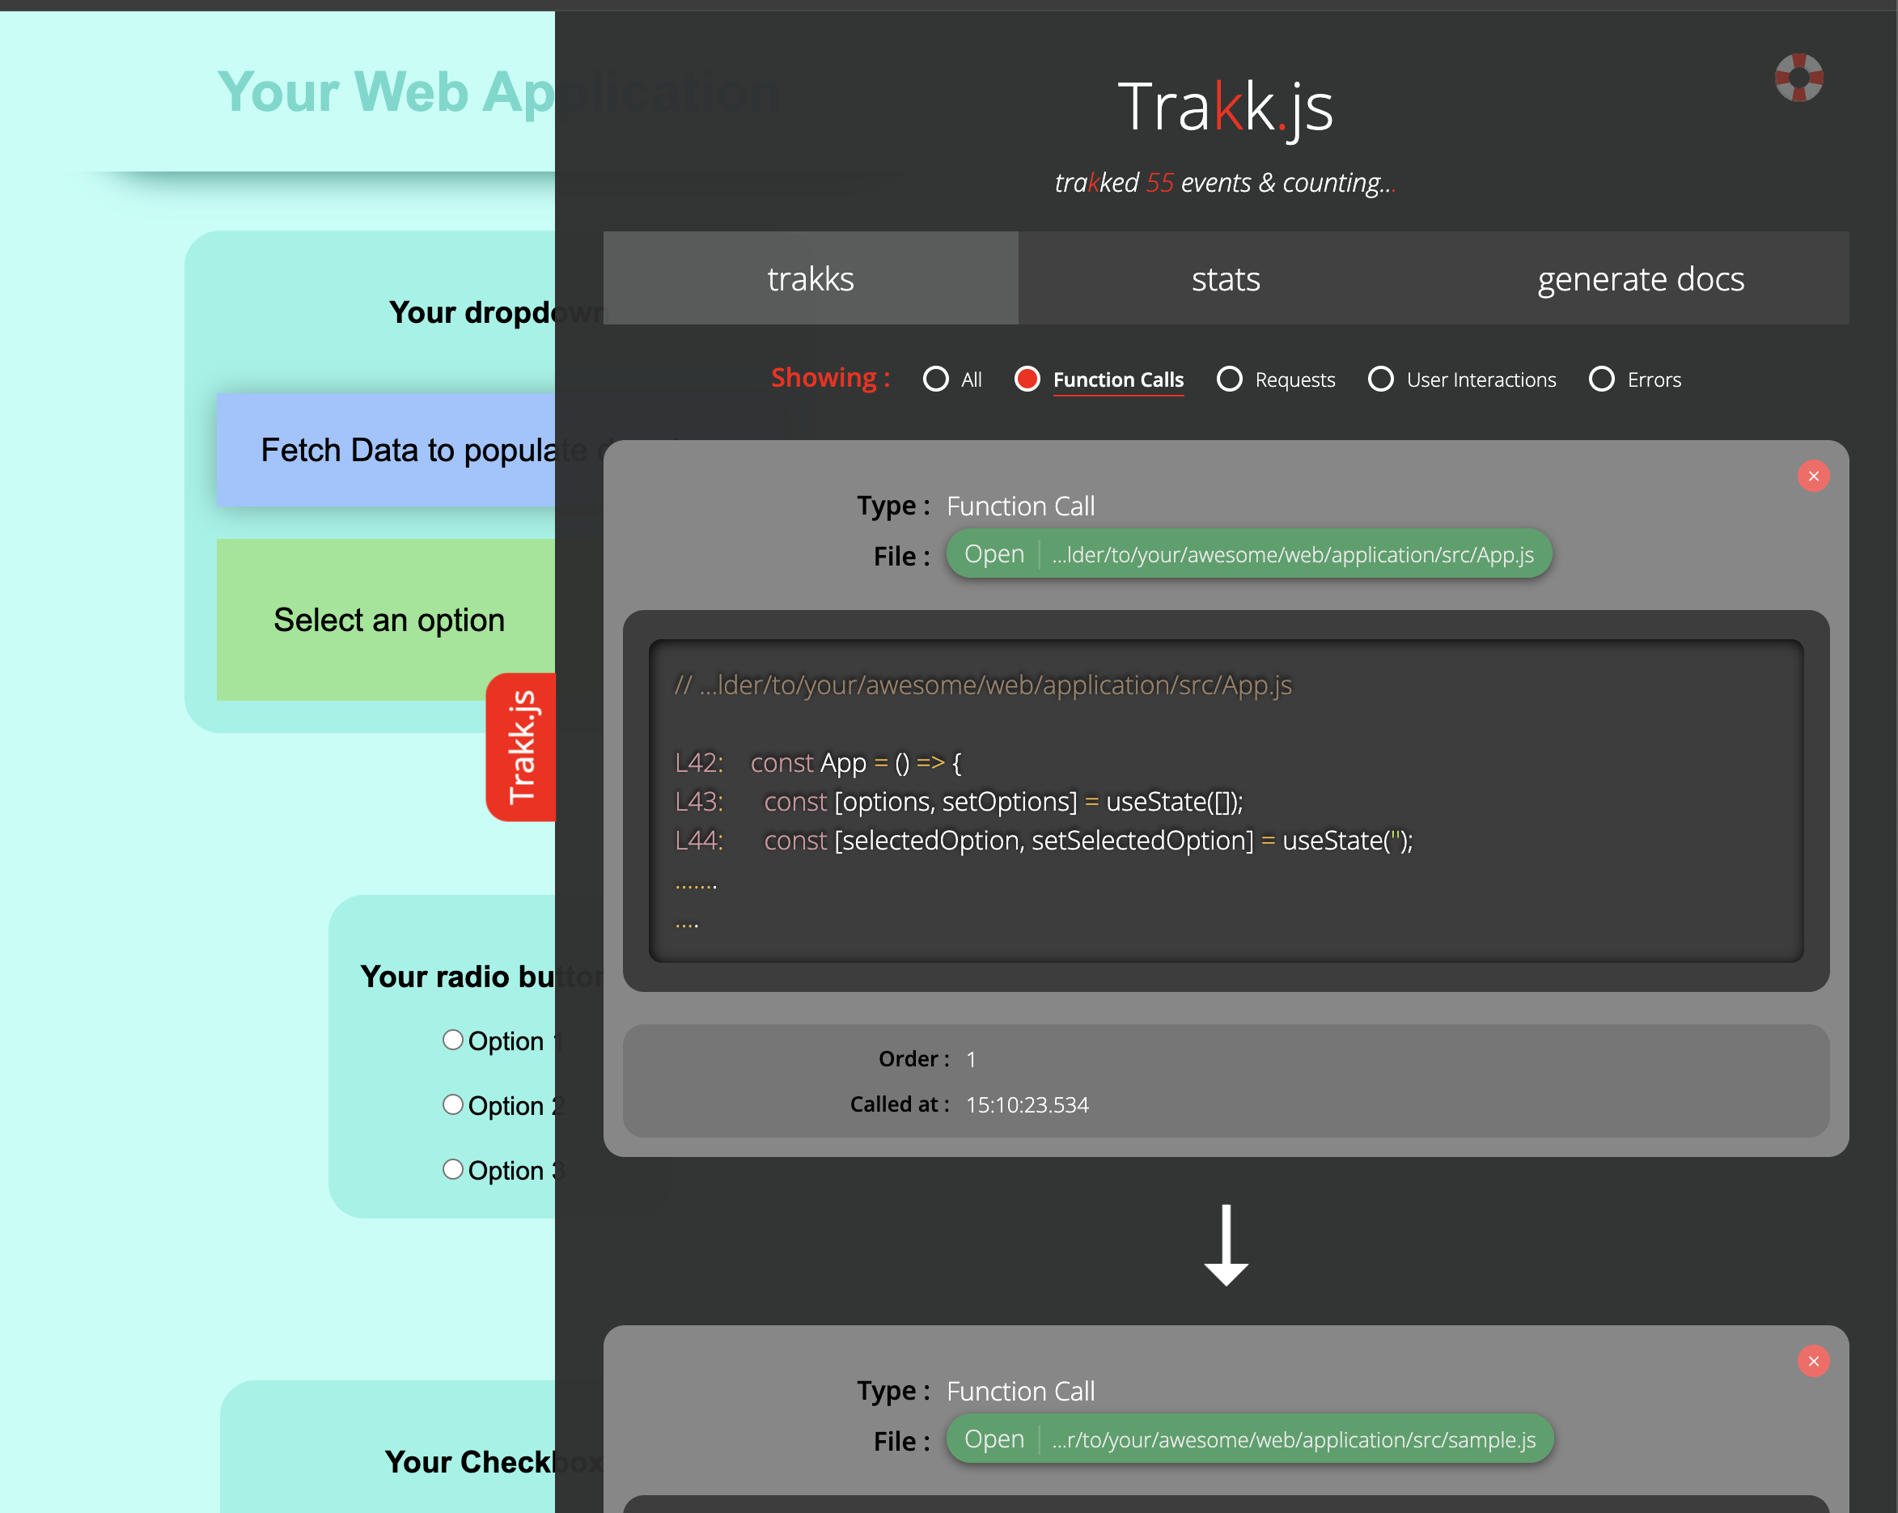Filter by Requests radio button
This screenshot has width=1898, height=1513.
pyautogui.click(x=1230, y=379)
